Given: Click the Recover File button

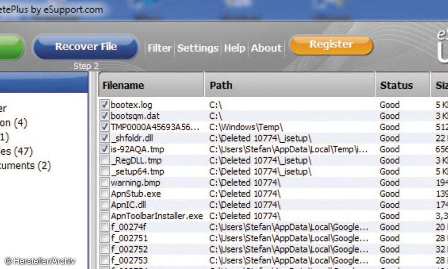Looking at the screenshot, I should (x=86, y=47).
